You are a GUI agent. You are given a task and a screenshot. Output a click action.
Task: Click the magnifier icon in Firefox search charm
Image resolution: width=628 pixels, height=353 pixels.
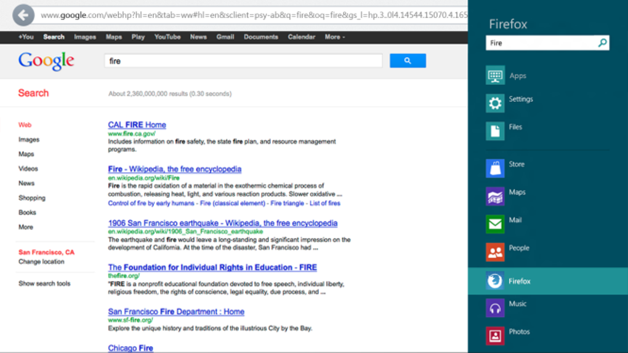pos(602,43)
